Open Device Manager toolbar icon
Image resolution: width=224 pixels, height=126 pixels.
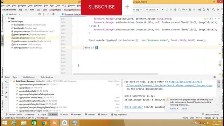click(204, 9)
